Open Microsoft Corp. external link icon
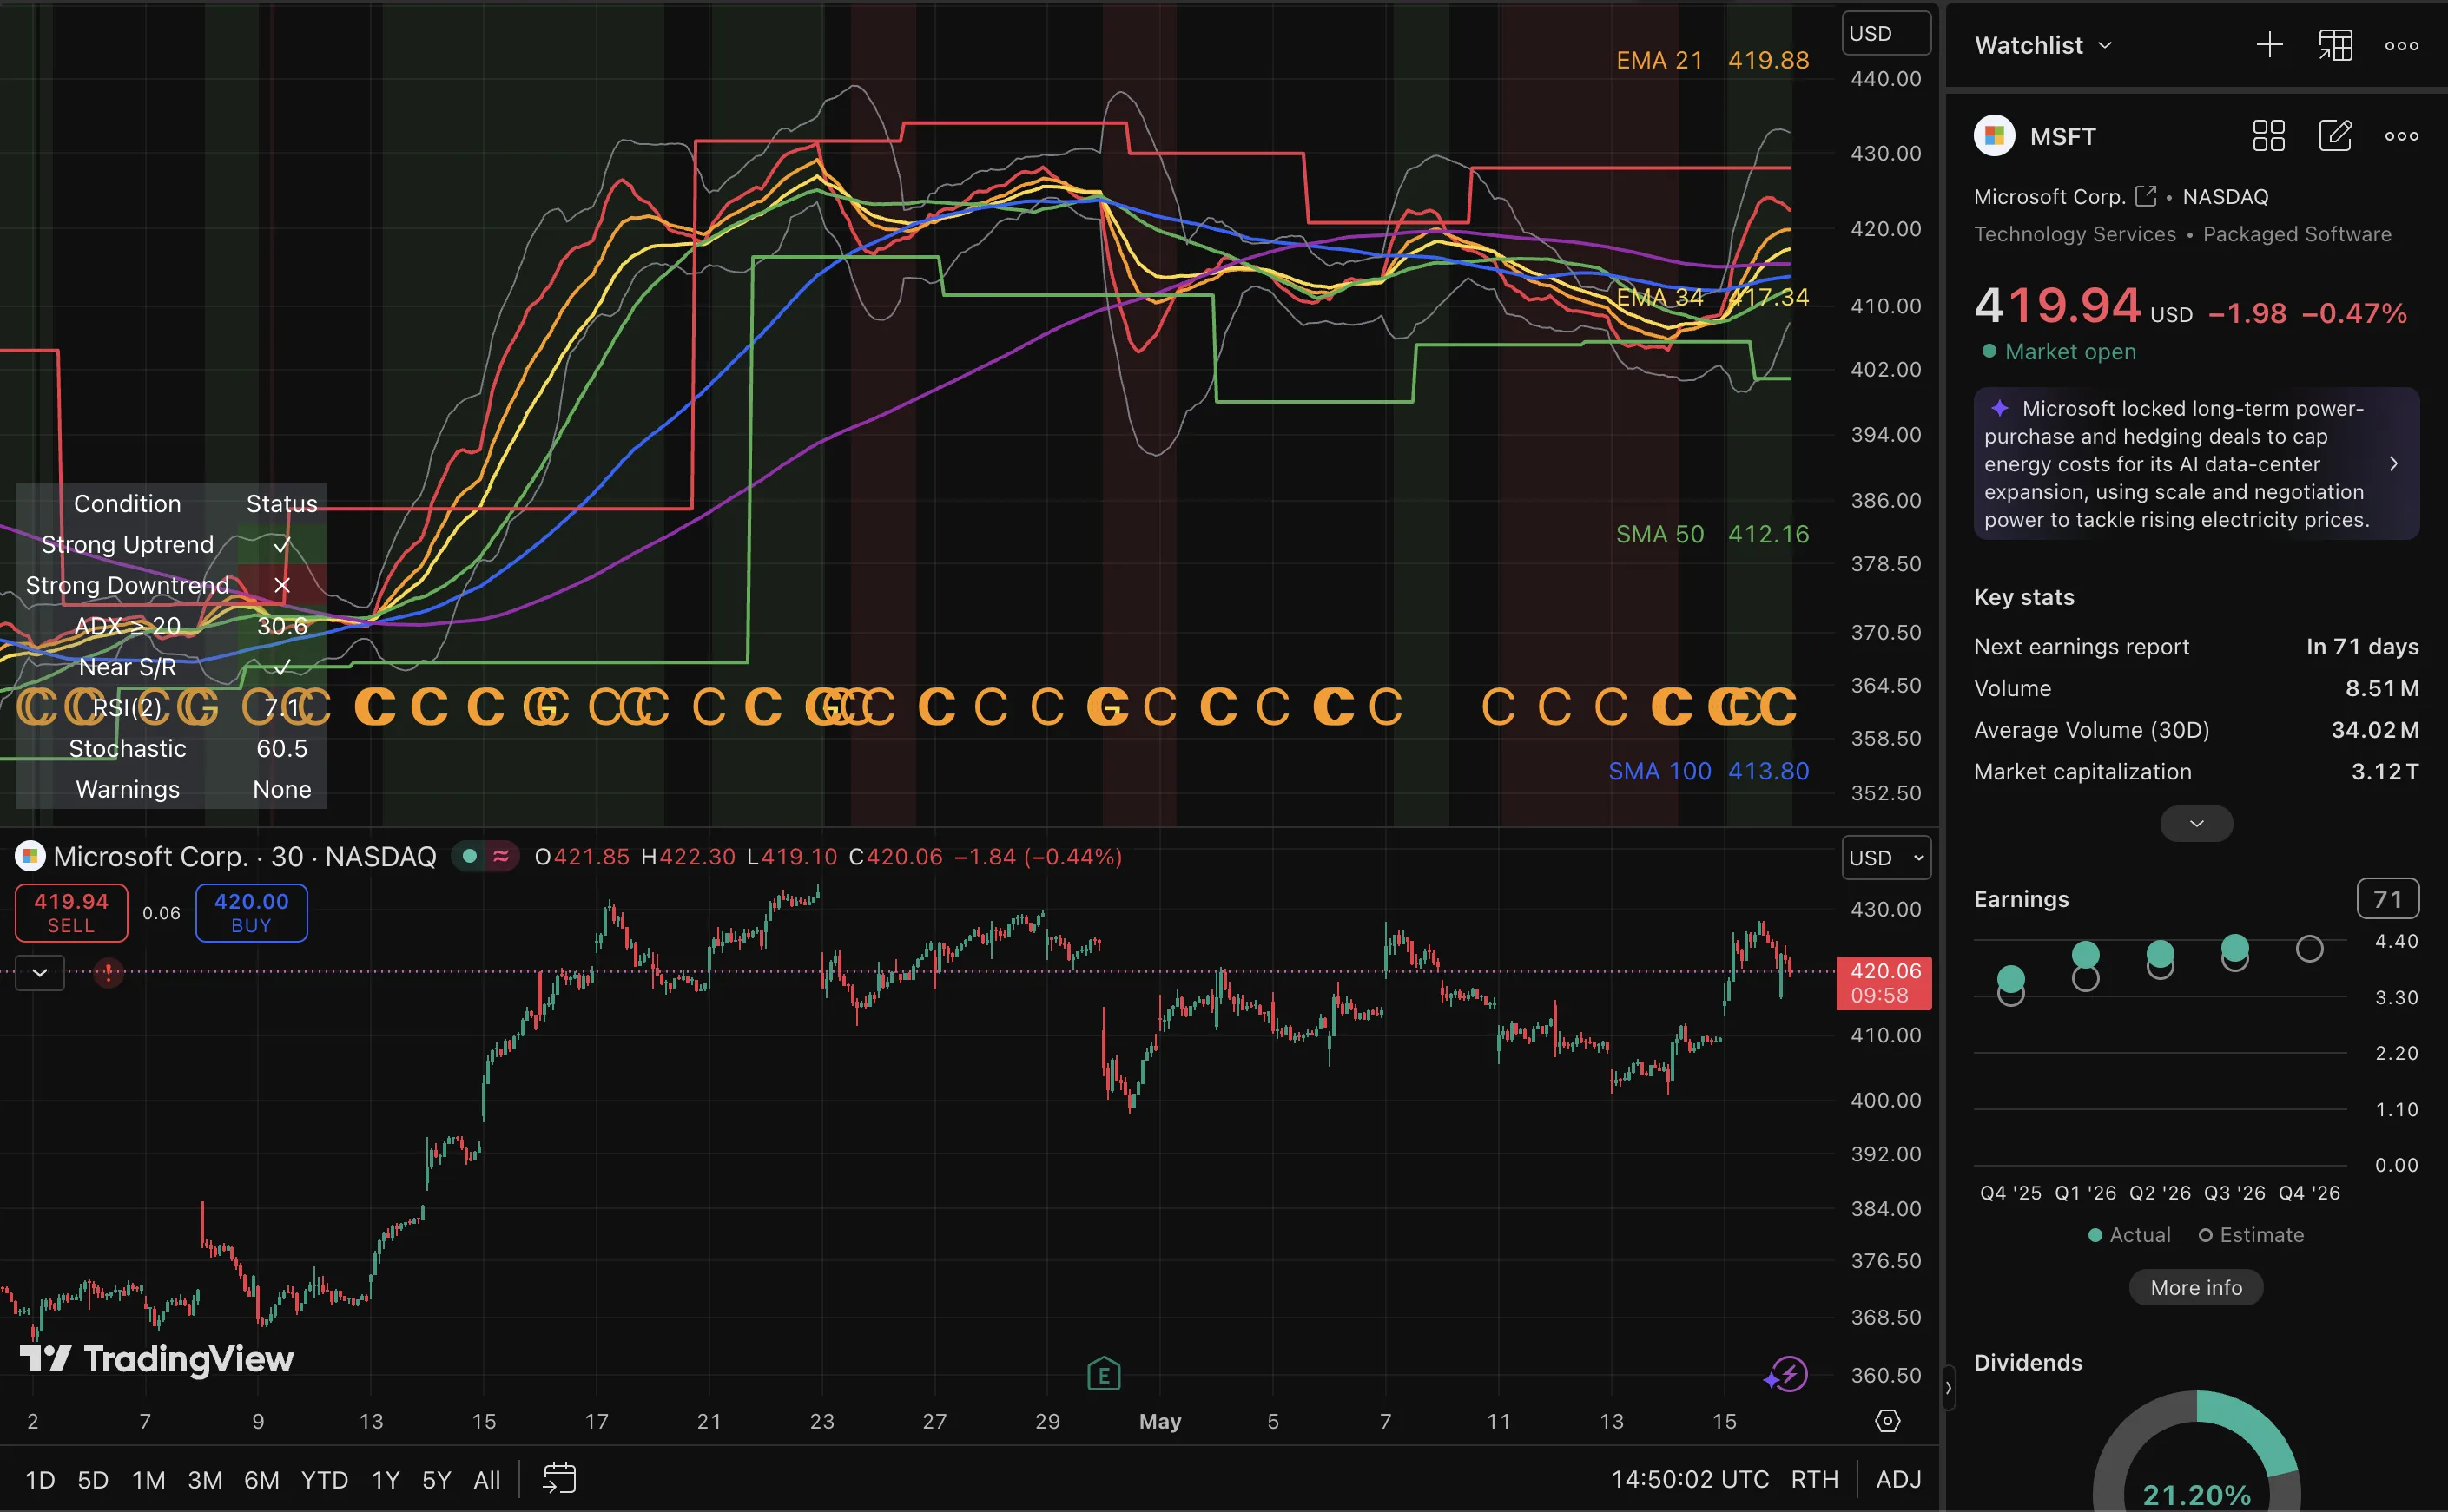The image size is (2448, 1512). 2145,196
